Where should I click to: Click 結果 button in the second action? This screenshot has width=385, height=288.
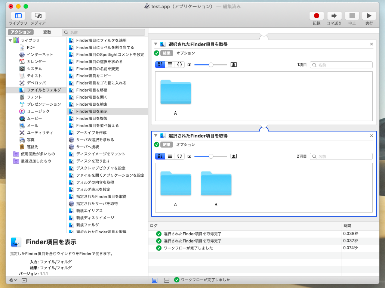pyautogui.click(x=167, y=145)
